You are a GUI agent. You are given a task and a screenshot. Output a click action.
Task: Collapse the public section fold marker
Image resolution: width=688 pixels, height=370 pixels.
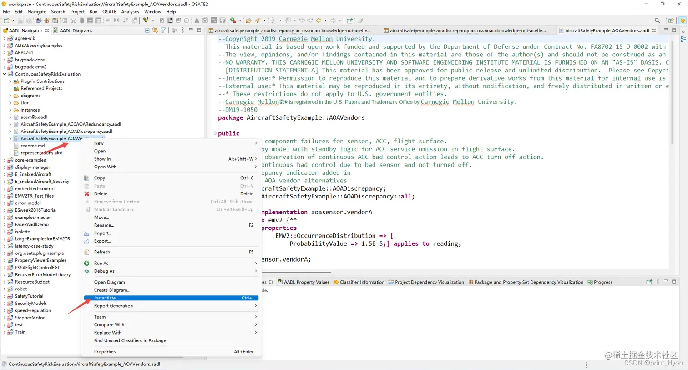tap(215, 133)
